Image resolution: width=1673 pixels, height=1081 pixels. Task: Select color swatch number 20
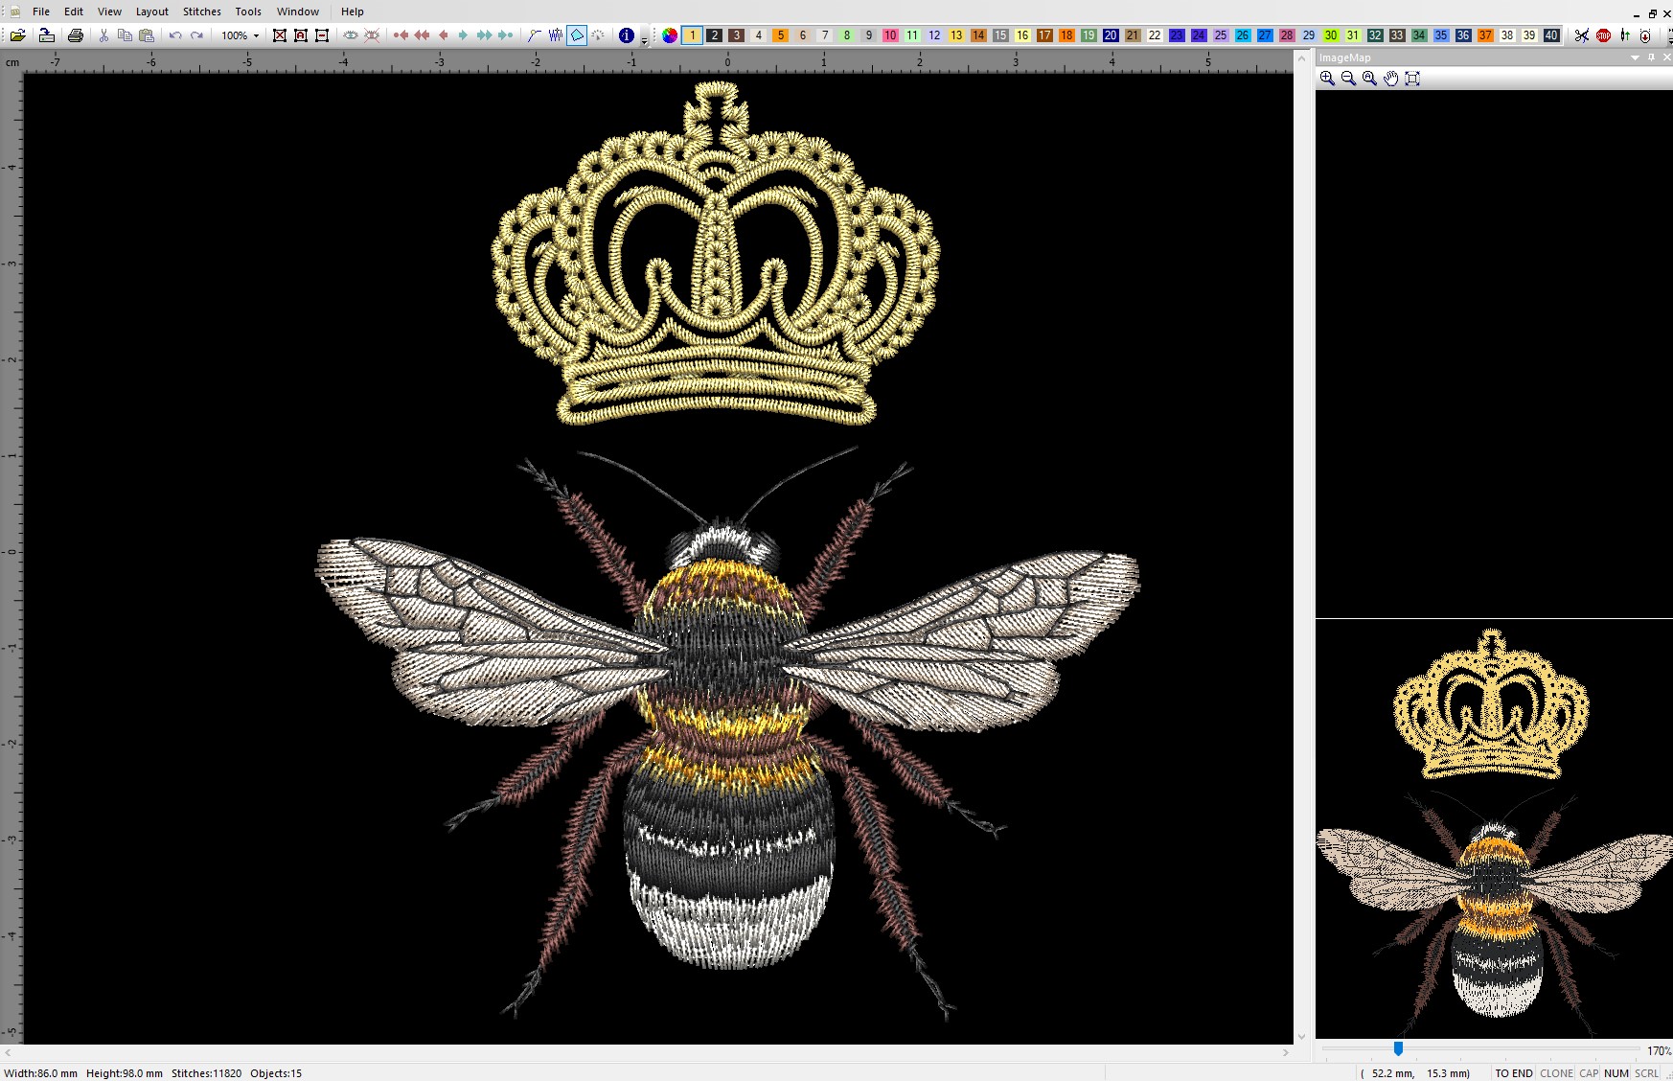1111,35
